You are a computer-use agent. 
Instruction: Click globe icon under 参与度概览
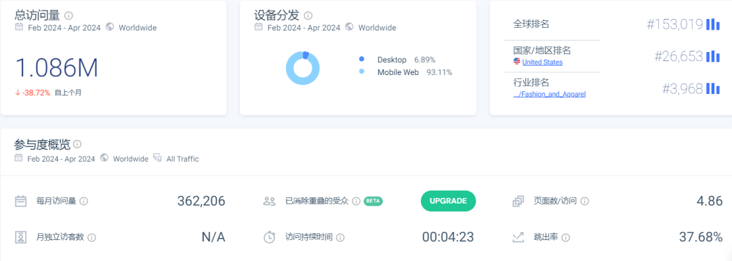(104, 158)
